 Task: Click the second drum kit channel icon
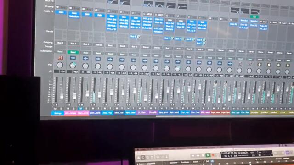point(249,64)
